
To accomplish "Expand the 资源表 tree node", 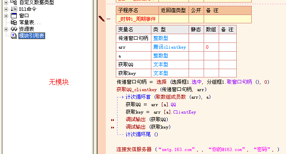I will pyautogui.click(x=6, y=29).
